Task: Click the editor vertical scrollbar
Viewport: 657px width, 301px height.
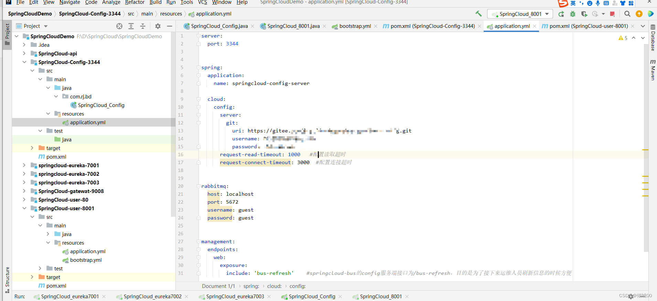Action: tap(646, 148)
